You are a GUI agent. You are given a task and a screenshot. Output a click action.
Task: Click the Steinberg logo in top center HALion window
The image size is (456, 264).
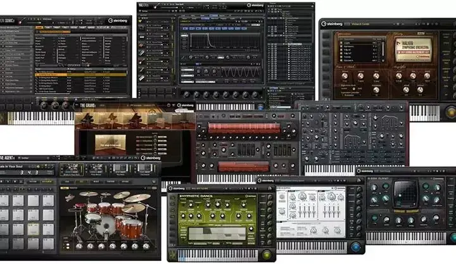point(255,5)
